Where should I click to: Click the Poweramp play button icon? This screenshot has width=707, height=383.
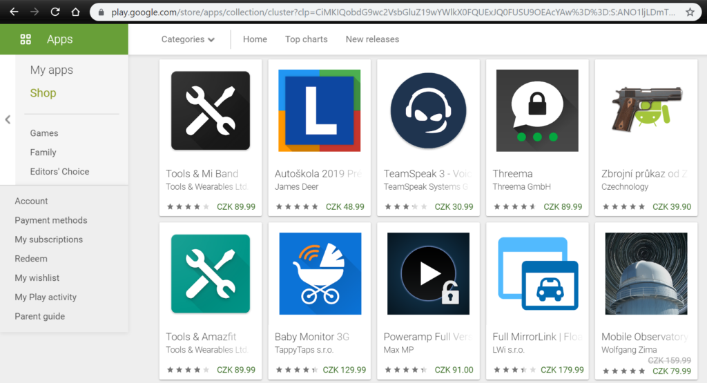click(x=428, y=274)
